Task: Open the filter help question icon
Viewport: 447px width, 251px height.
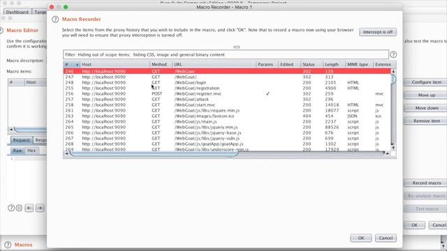Action: coord(393,54)
